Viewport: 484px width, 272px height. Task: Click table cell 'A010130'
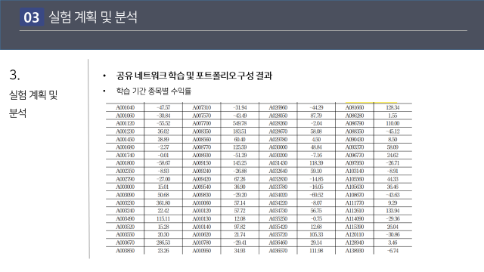coord(202,218)
